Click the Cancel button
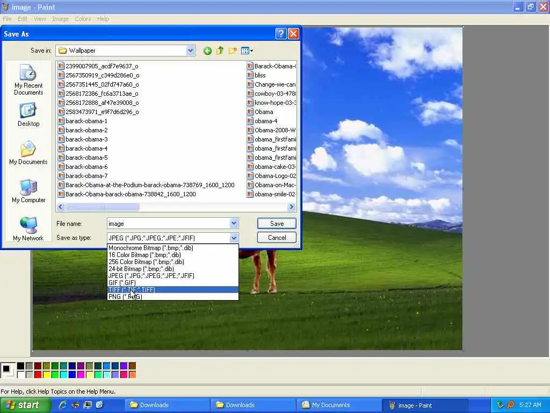Image resolution: width=550 pixels, height=413 pixels. pyautogui.click(x=277, y=238)
